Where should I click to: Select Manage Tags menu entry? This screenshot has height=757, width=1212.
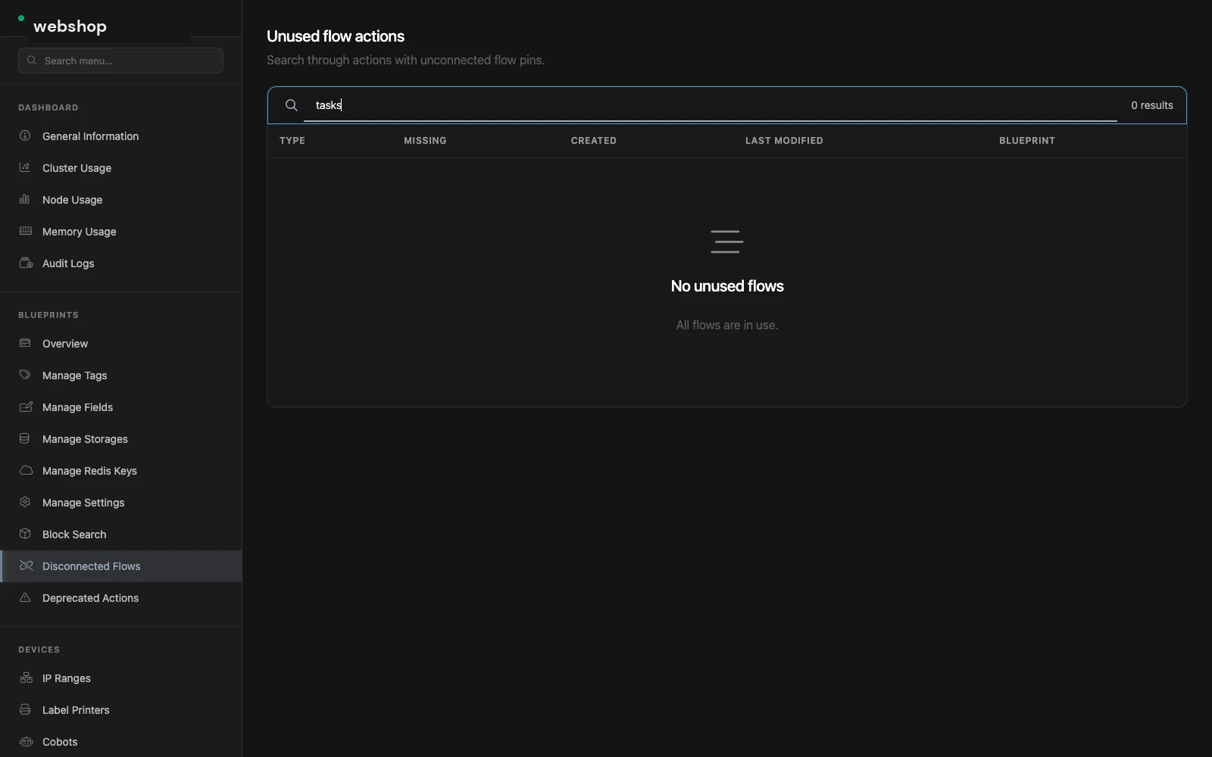tap(121, 375)
